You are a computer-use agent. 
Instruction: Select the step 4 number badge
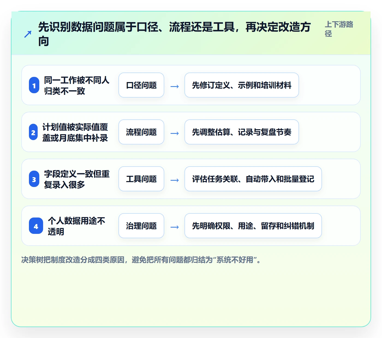coord(36,226)
